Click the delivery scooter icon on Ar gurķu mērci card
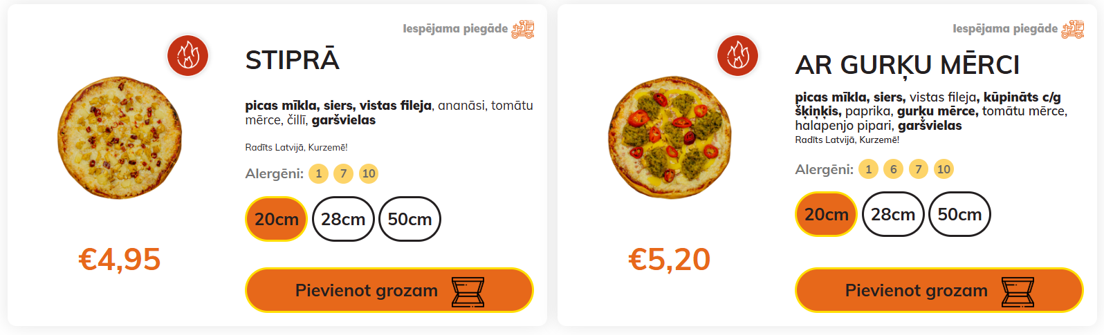 coord(1073,29)
